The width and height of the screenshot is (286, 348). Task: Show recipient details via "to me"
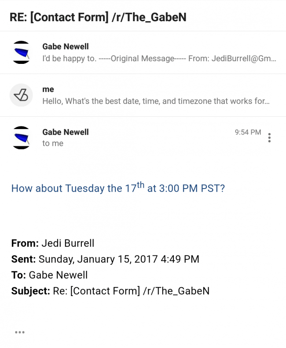pyautogui.click(x=53, y=143)
